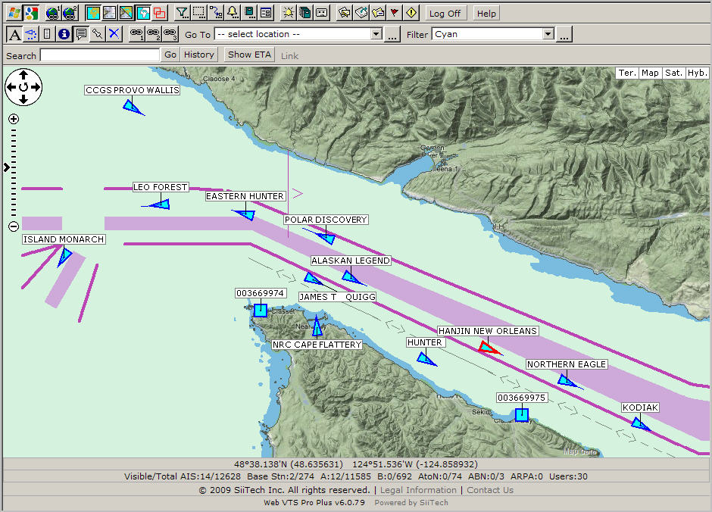Open Legal Information link
Screen dimensions: 712x512
tap(418, 490)
